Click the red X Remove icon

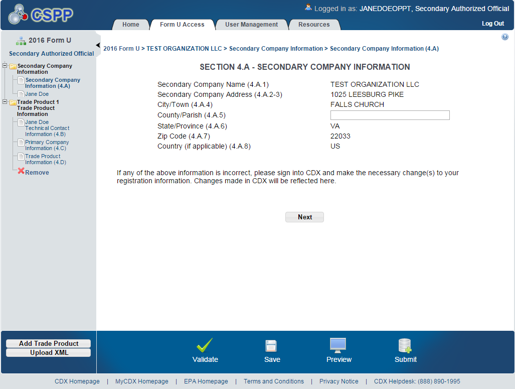[21, 171]
